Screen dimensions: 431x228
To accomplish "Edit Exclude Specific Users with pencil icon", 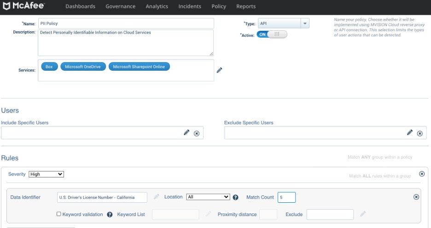I will pos(409,132).
